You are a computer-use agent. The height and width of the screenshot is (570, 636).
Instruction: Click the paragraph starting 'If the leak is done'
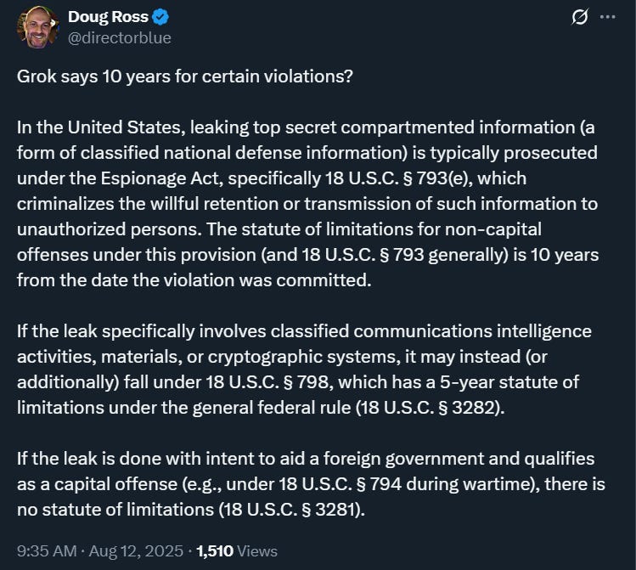[306, 484]
